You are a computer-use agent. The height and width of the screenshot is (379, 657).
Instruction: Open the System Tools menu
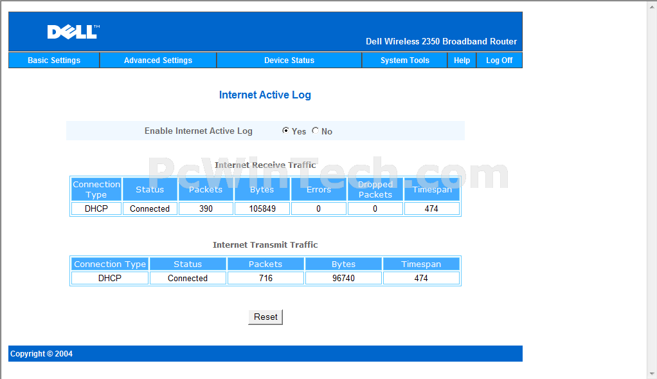pos(405,60)
